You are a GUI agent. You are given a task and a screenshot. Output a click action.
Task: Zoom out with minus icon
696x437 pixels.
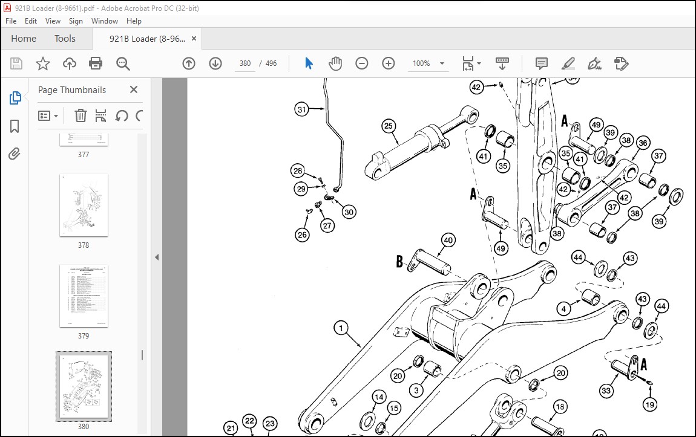[362, 63]
